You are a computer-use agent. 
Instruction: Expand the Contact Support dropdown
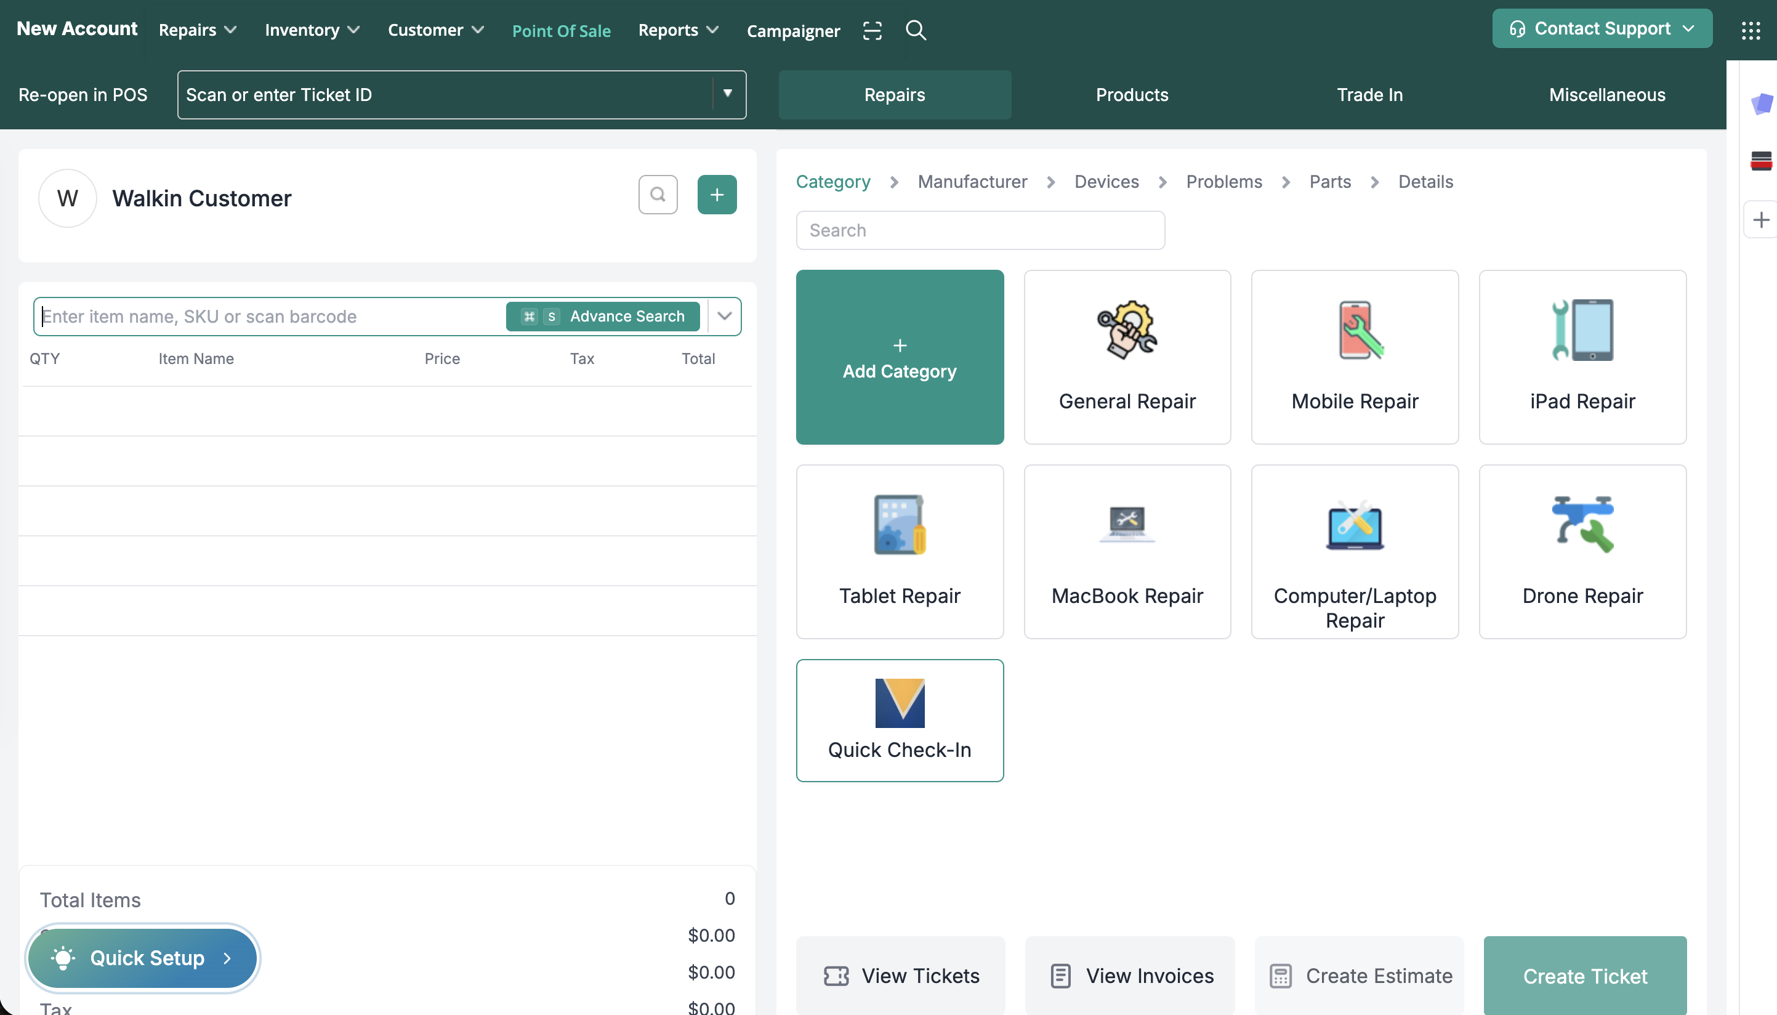1602,28
